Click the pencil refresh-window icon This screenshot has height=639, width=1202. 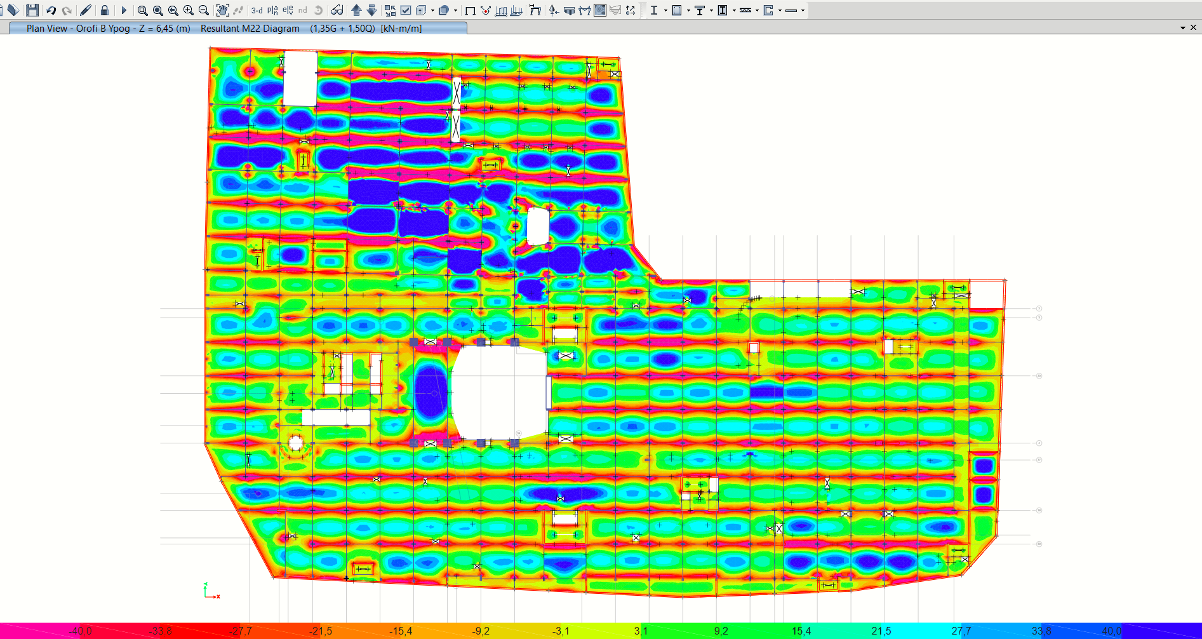(x=86, y=10)
